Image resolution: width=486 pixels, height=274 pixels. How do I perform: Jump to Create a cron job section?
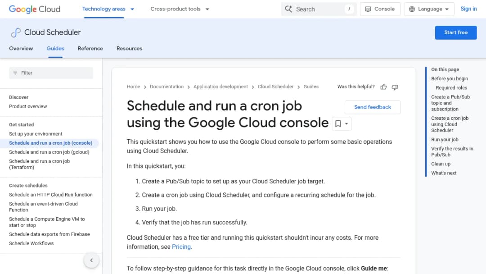click(450, 124)
